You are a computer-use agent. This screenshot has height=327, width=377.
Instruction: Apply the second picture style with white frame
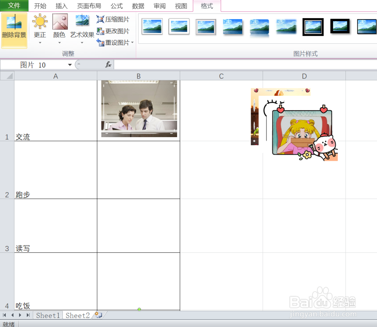179,26
